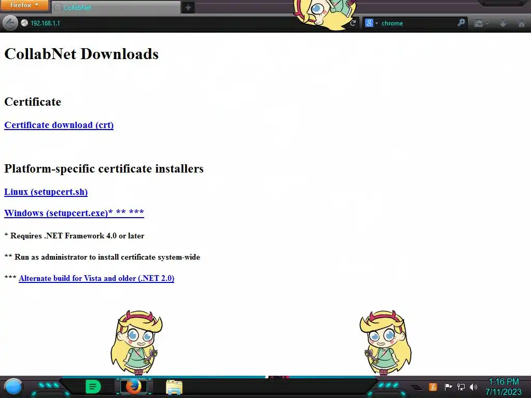The width and height of the screenshot is (531, 398).
Task: Open Certificate download (crt) link
Action: [x=59, y=125]
